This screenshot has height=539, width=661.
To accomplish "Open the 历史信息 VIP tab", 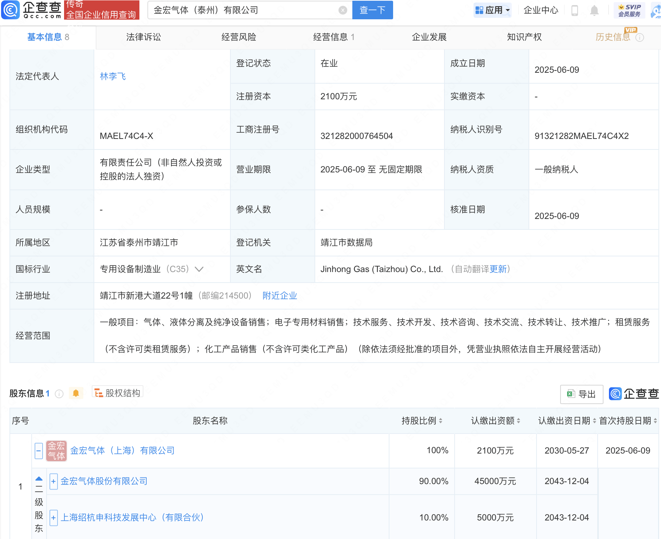I will (x=613, y=37).
